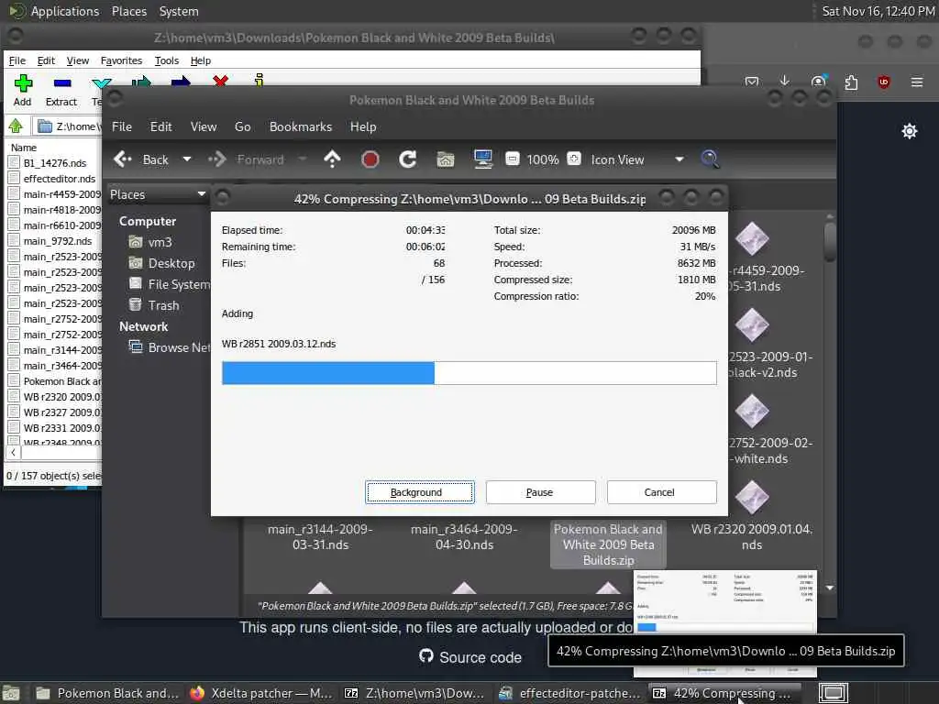Click the zoom out icon beside 100%
This screenshot has height=704, width=939.
(513, 159)
